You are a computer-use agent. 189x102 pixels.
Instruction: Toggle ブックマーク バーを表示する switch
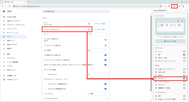click(106, 46)
